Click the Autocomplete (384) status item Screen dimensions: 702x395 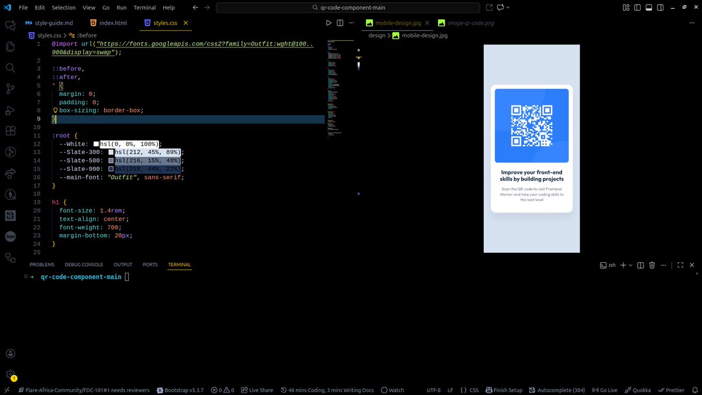click(x=556, y=390)
